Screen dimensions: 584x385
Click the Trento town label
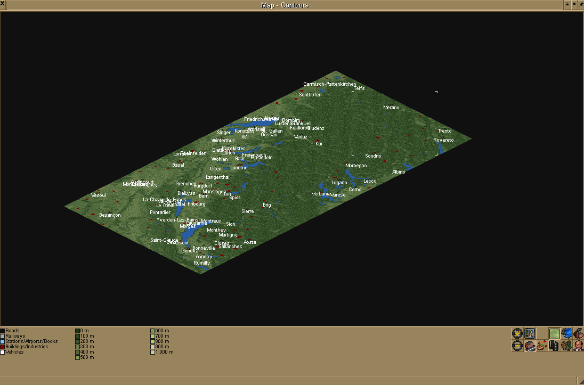(x=444, y=131)
